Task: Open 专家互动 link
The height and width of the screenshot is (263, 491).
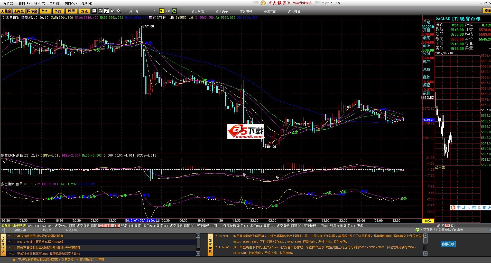Action: [x=270, y=12]
